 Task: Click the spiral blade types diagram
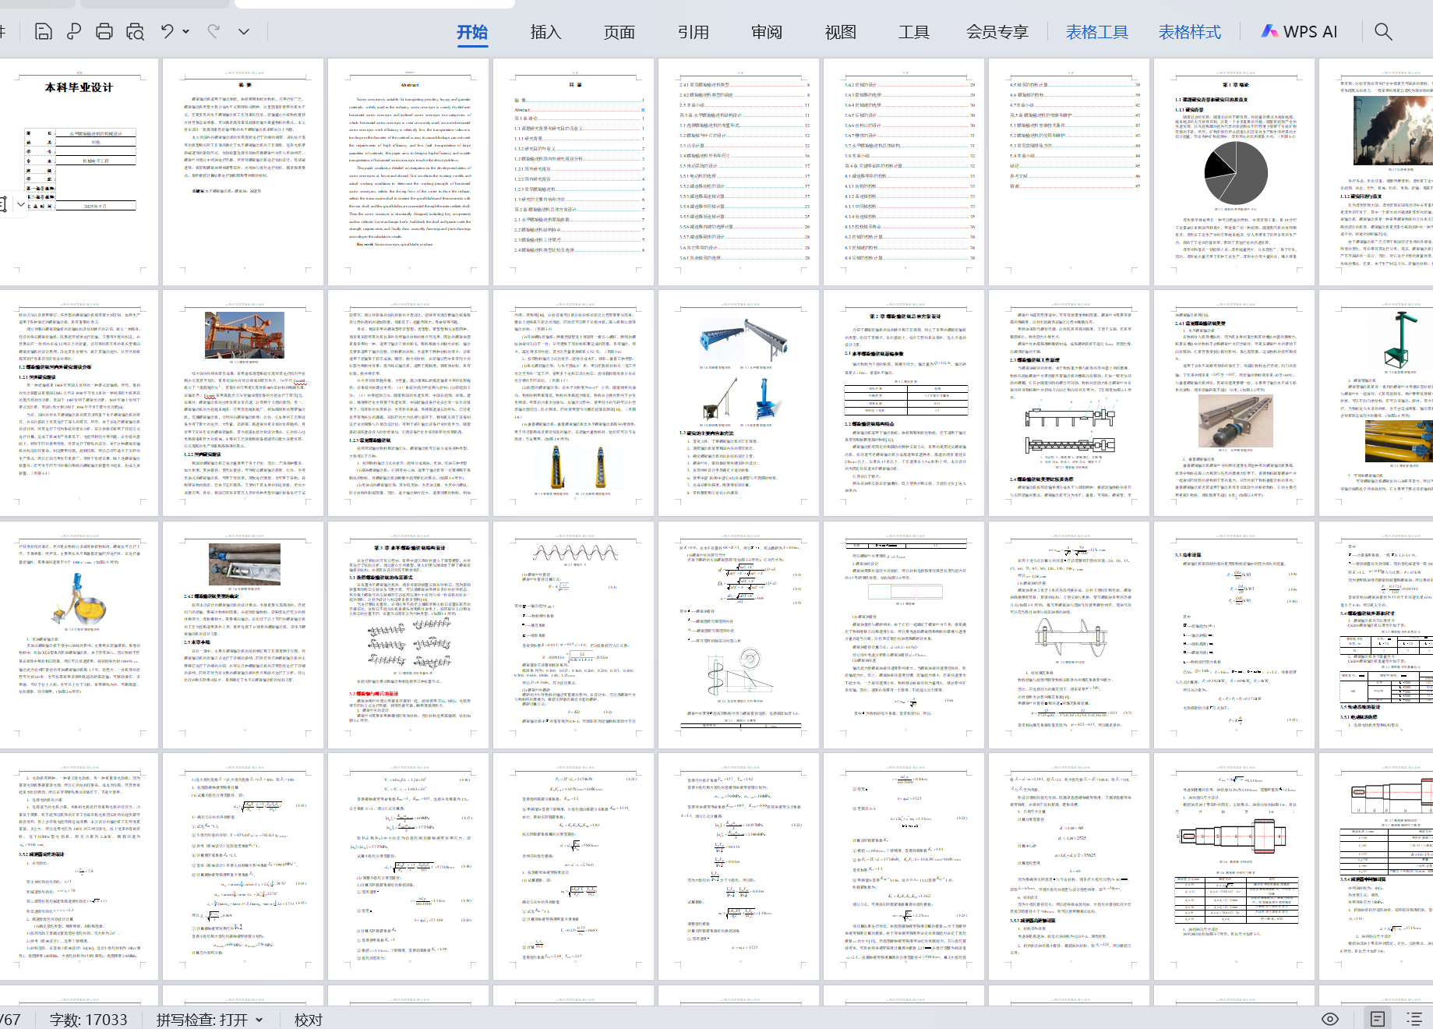(x=409, y=645)
